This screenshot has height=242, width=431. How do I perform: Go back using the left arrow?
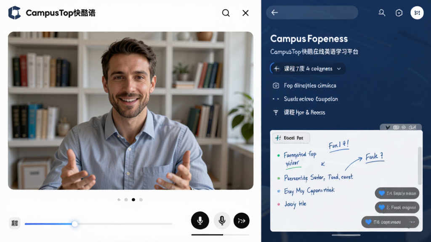[274, 13]
